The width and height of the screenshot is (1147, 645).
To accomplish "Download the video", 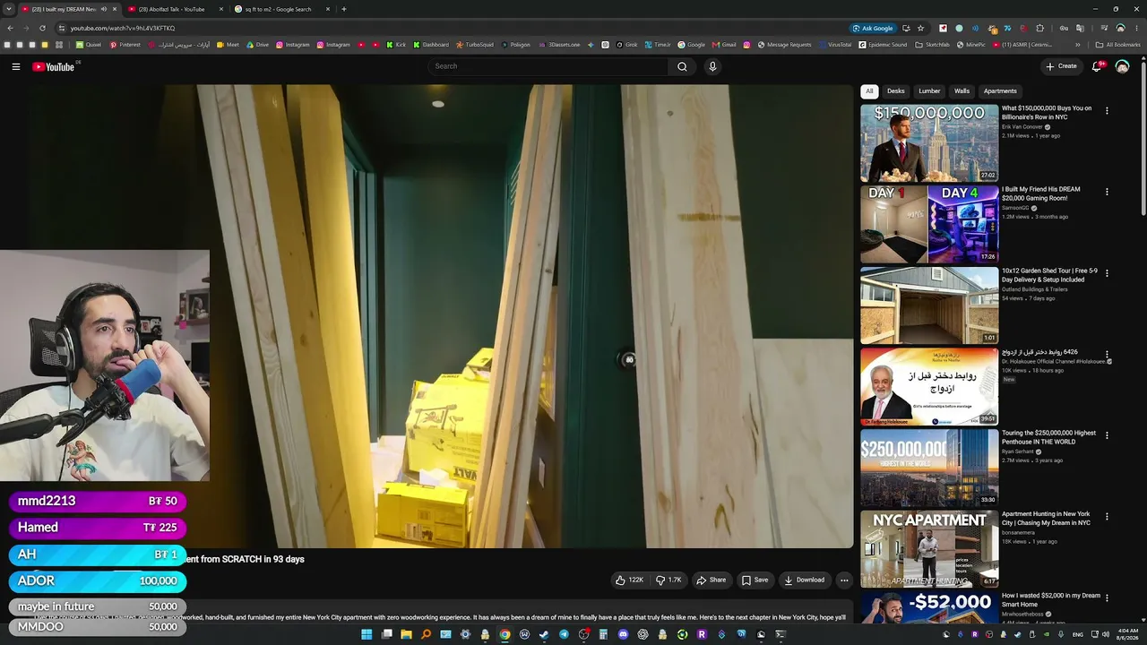I will click(804, 580).
